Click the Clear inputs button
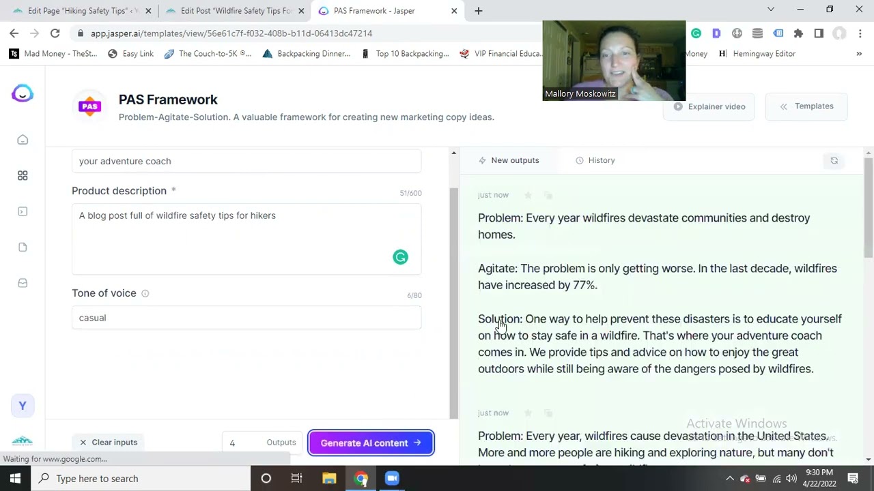874x491 pixels. tap(108, 443)
